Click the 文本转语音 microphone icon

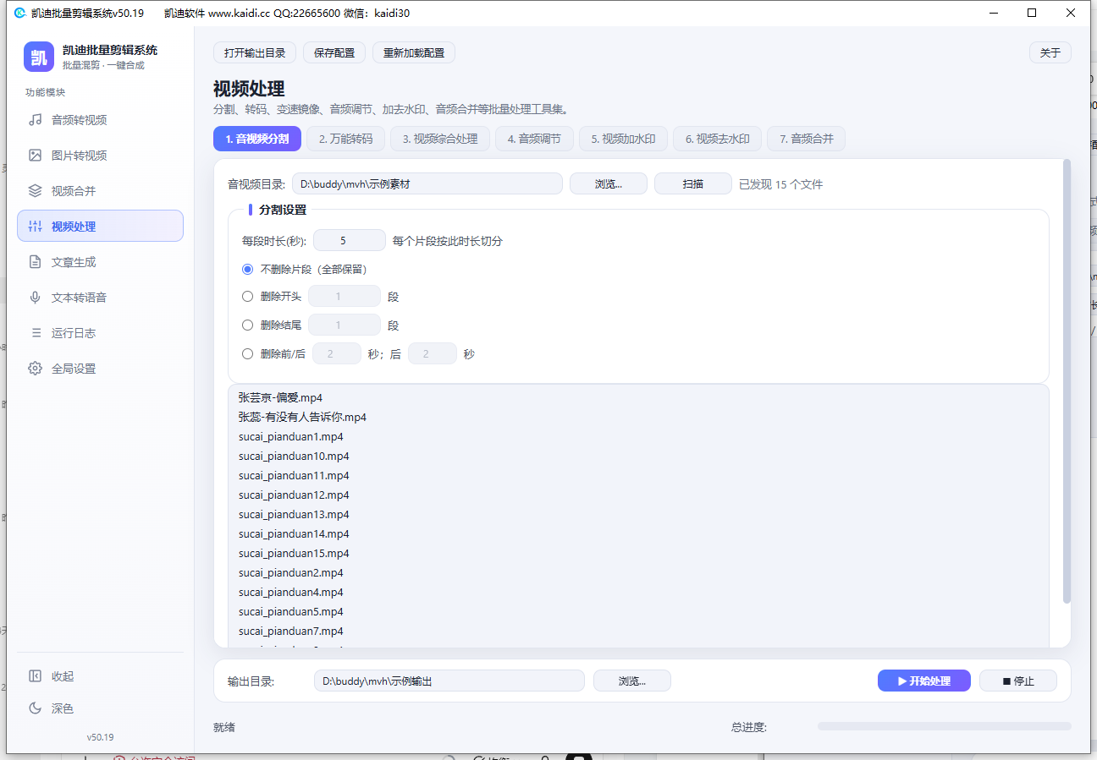36,298
